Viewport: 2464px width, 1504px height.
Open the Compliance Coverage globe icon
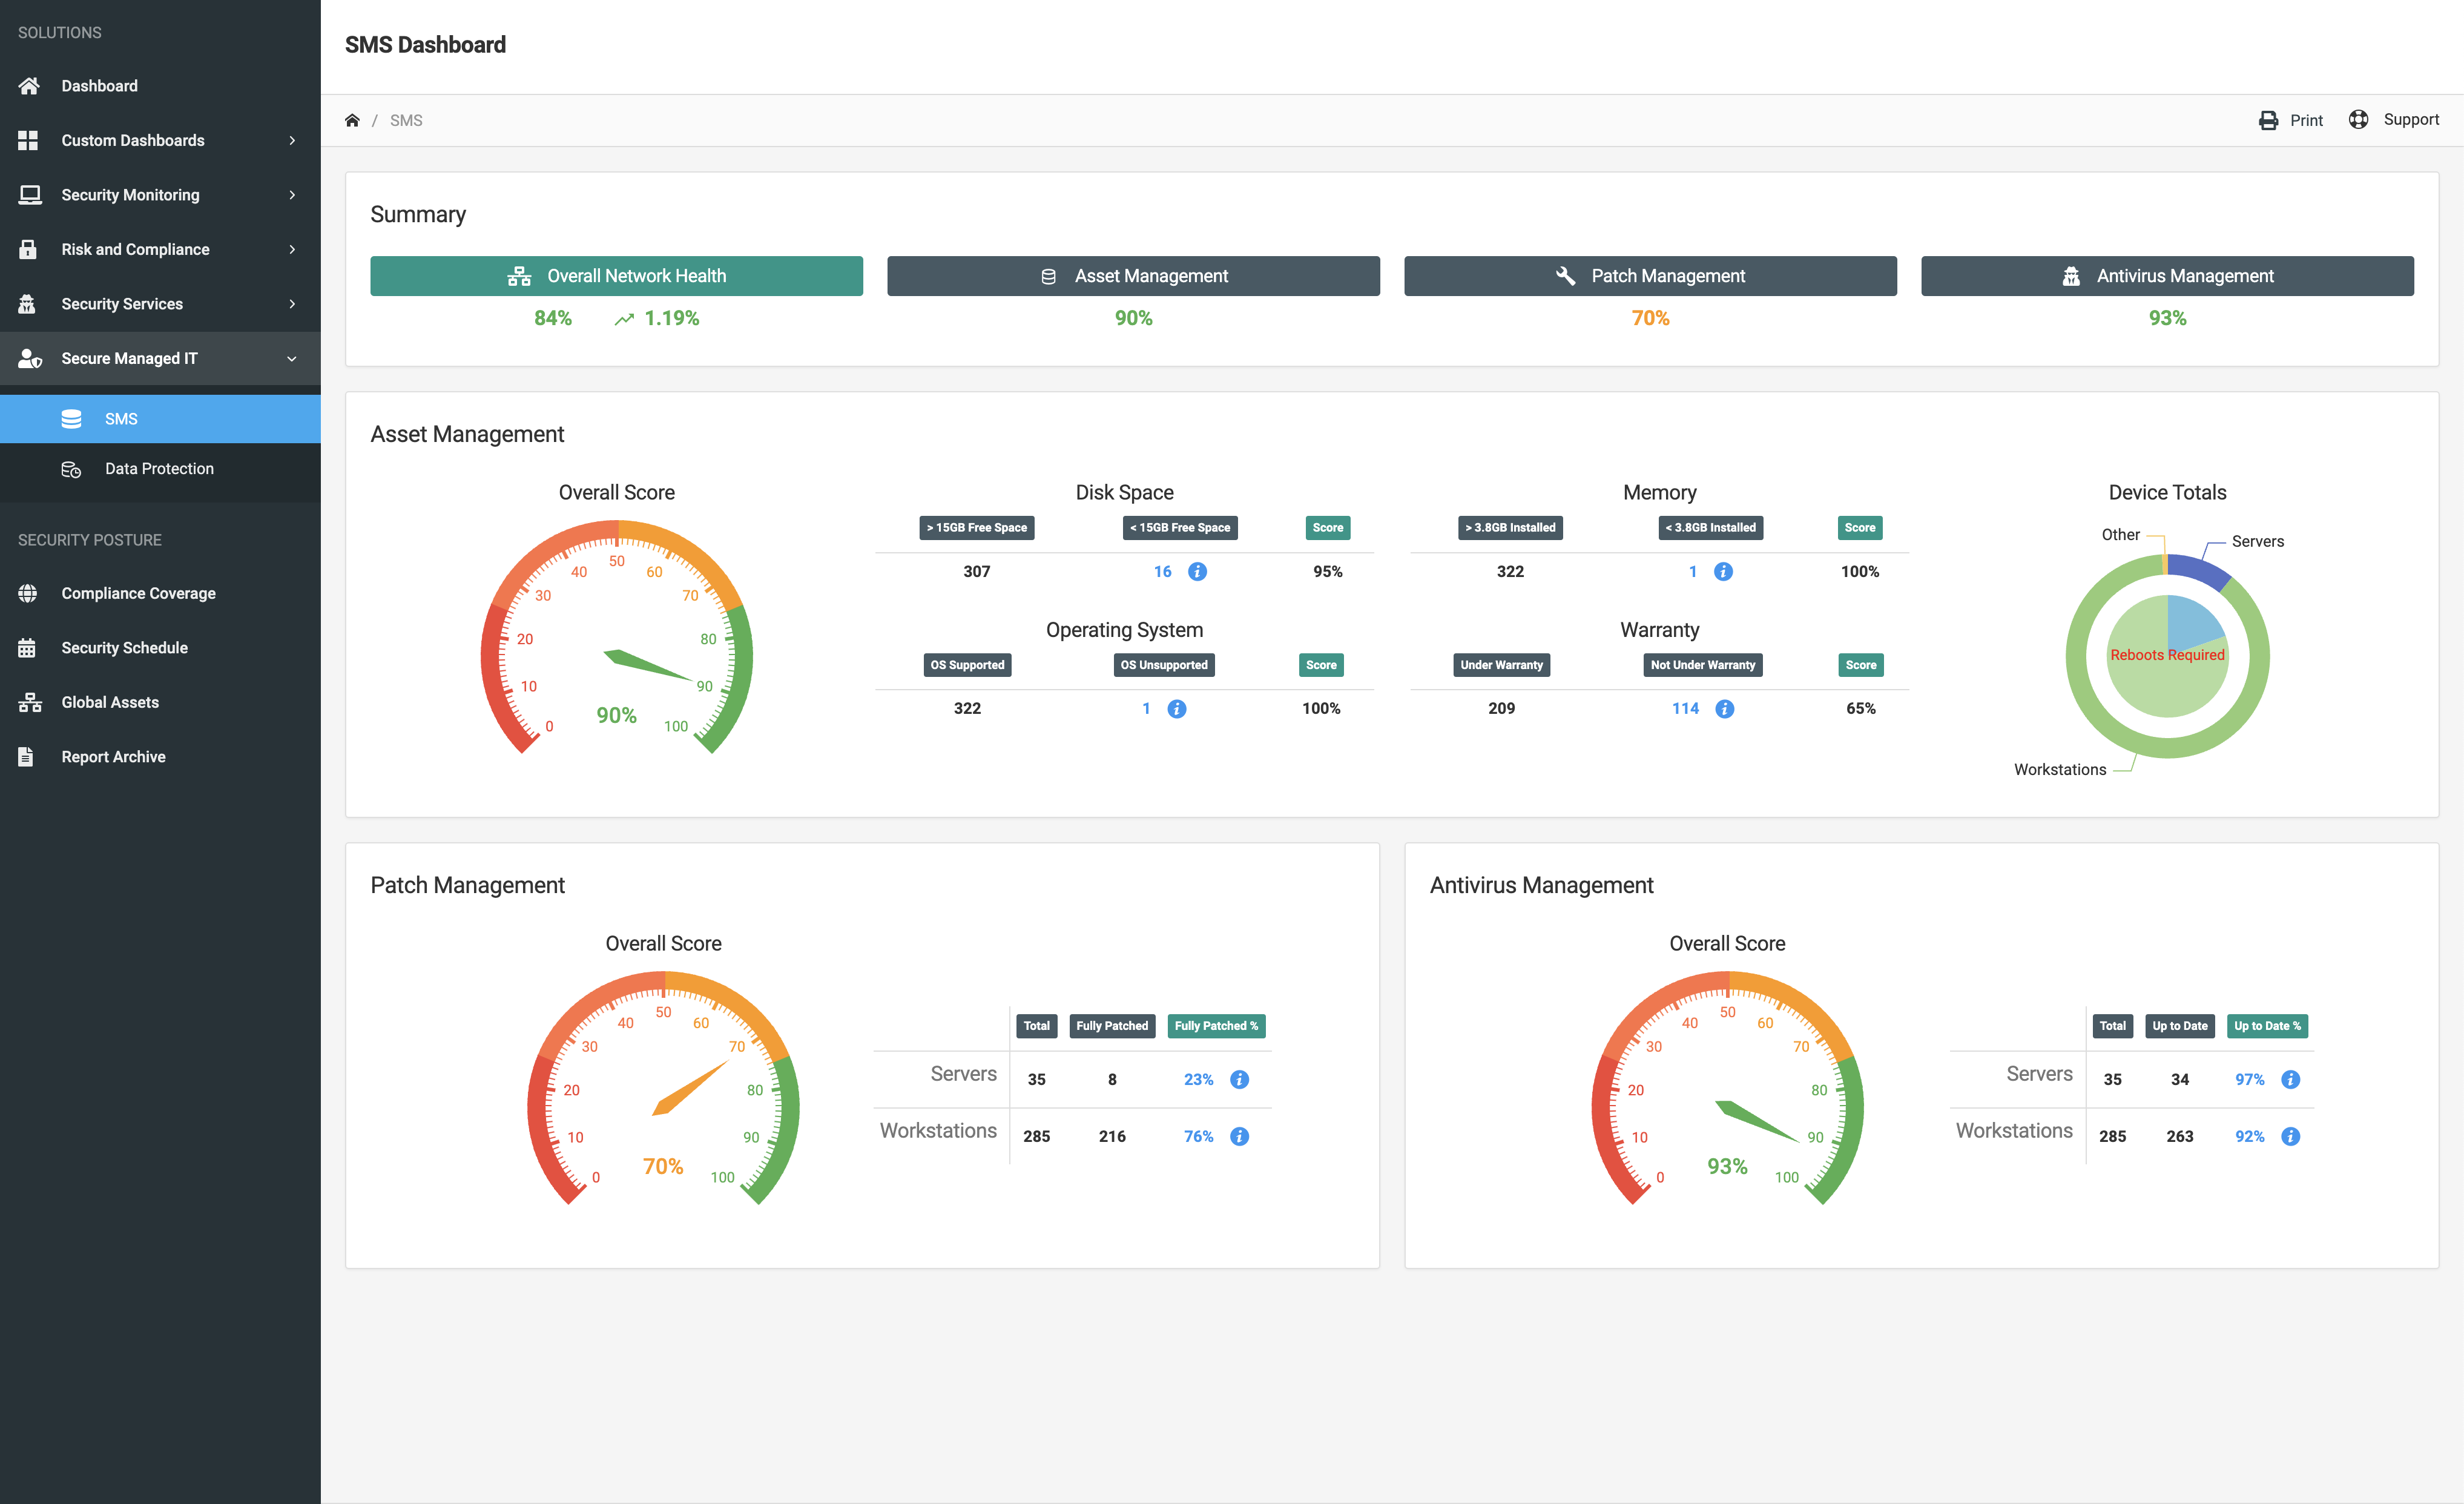pyautogui.click(x=28, y=593)
